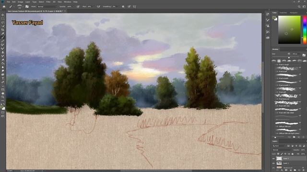Image resolution: width=307 pixels, height=172 pixels.
Task: Open the workspace switcher icon
Action: (304, 6)
